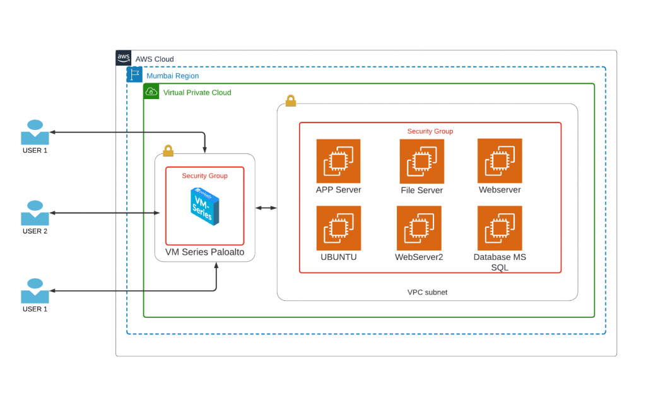646x398 pixels.
Task: Select the UBUNTU EC2 icon
Action: tap(339, 228)
